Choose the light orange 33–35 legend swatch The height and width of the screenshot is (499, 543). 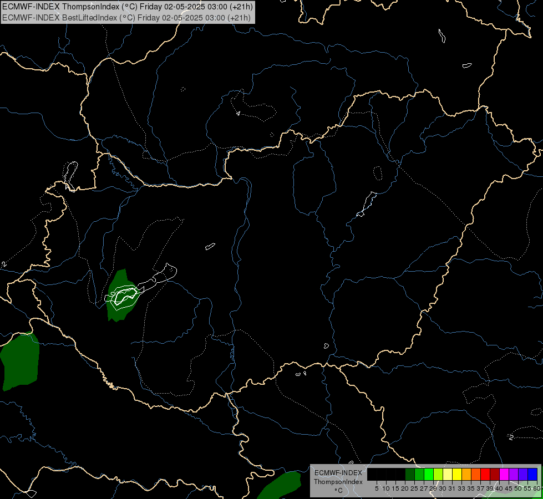click(x=466, y=475)
